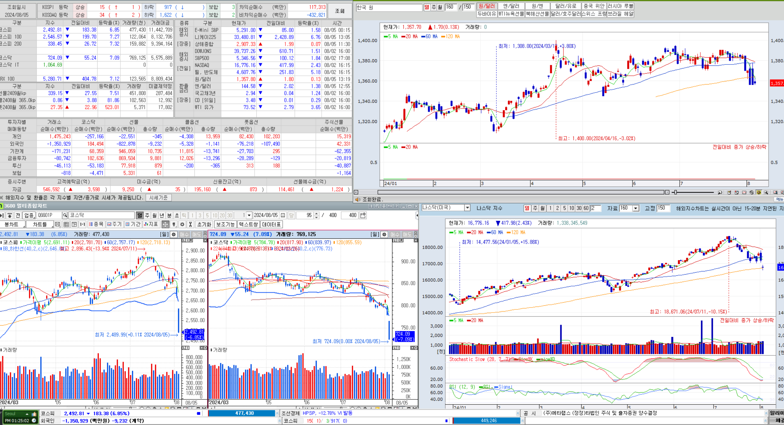This screenshot has height=425, width=784.
Task: Click the save layout icon beside 차트틀
Action: (x=57, y=224)
